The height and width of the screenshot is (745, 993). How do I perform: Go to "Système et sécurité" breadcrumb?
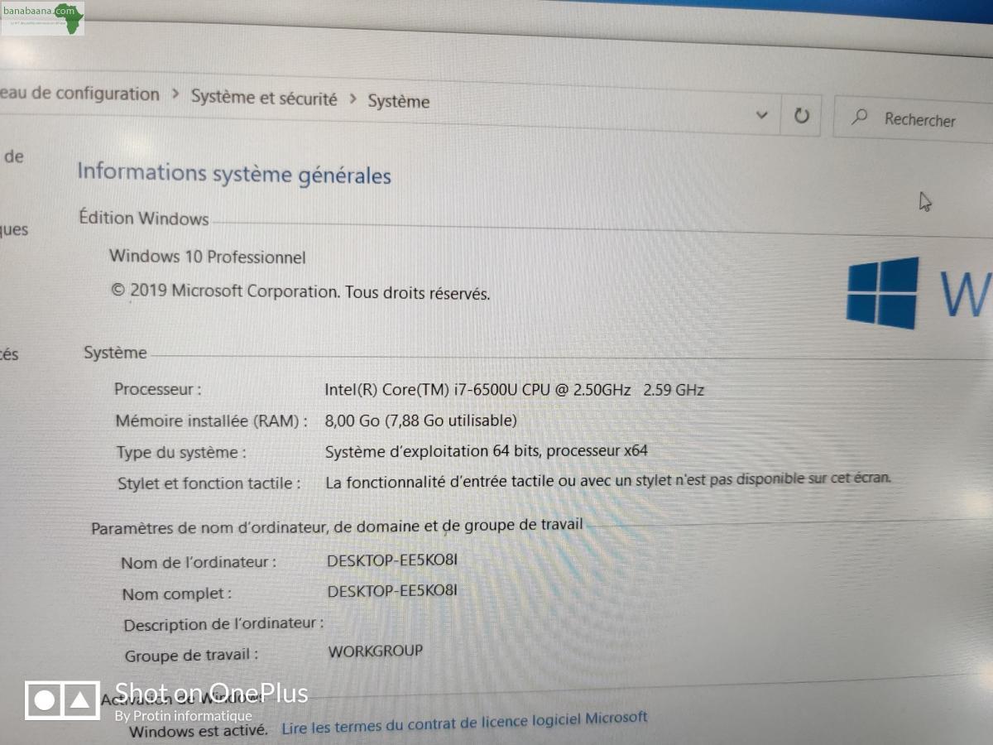click(264, 98)
